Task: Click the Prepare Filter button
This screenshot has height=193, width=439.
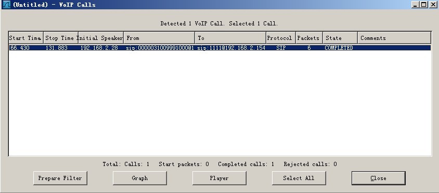Action: tap(60, 178)
